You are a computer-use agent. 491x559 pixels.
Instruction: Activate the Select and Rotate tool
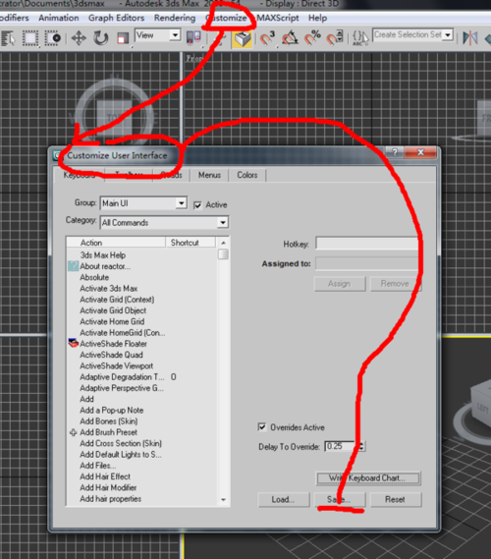tap(100, 38)
